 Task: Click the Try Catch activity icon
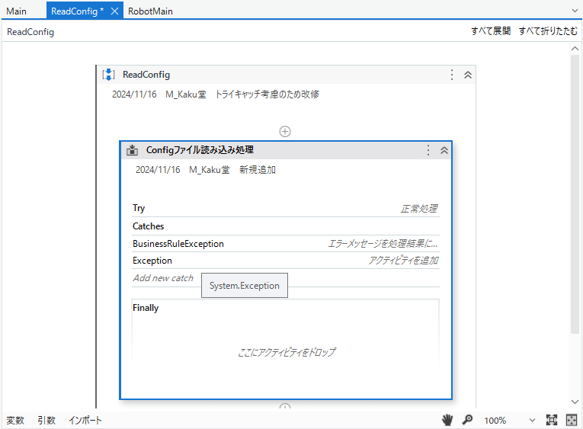tap(132, 150)
